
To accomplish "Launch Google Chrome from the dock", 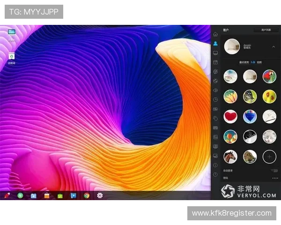I will click(87, 195).
